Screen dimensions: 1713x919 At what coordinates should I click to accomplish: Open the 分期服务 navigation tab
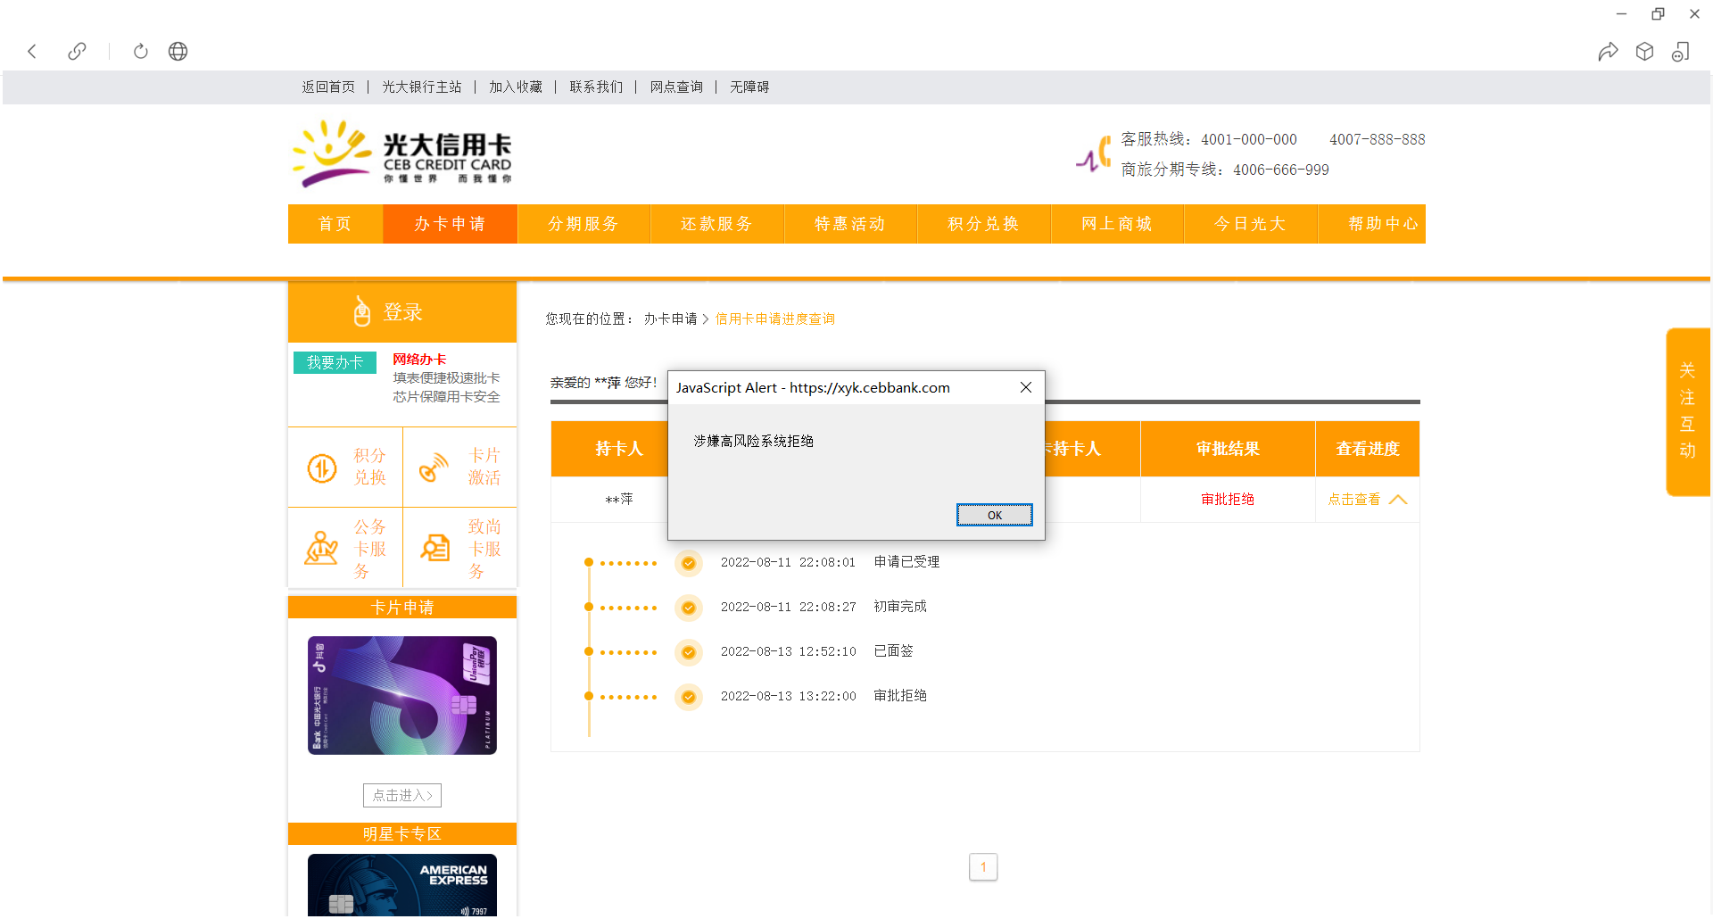[583, 224]
